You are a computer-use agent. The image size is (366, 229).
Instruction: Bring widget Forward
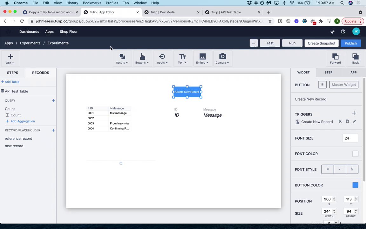click(335, 59)
